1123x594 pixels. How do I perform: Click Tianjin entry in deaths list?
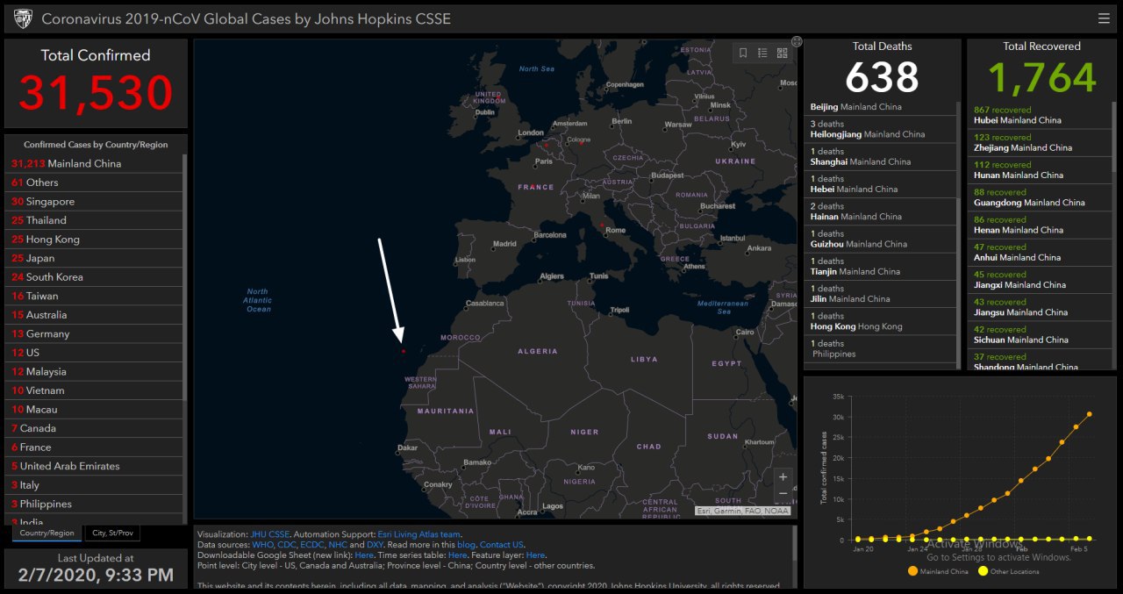click(881, 266)
